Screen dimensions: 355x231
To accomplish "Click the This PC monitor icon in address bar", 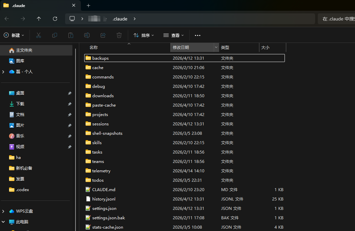I will 72,19.
